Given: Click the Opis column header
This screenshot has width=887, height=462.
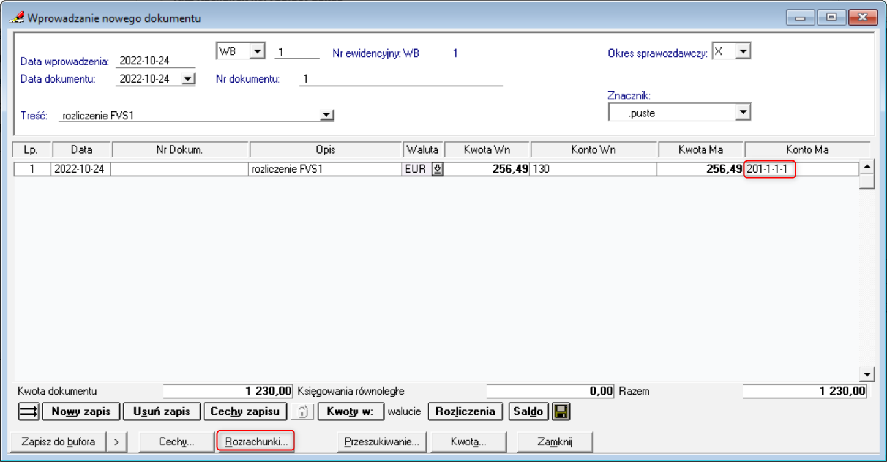Looking at the screenshot, I should tap(326, 149).
